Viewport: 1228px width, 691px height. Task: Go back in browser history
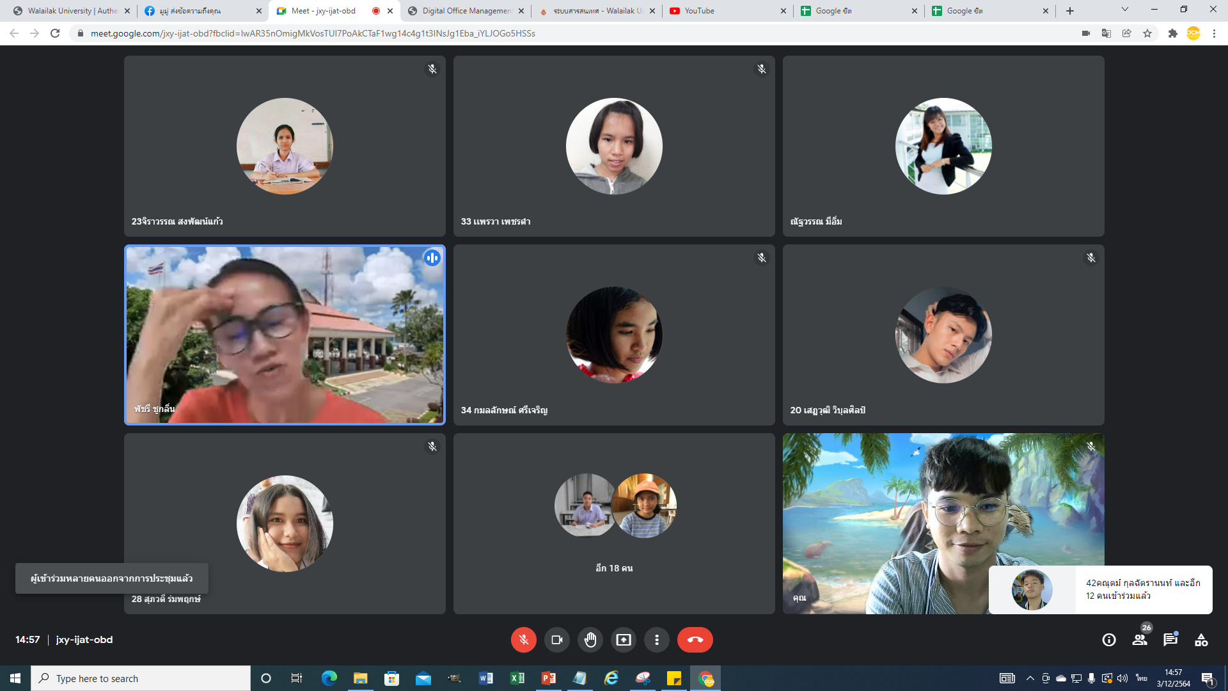[14, 33]
